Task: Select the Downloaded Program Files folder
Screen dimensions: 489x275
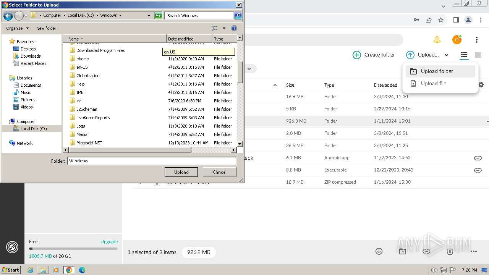Action: coord(100,50)
